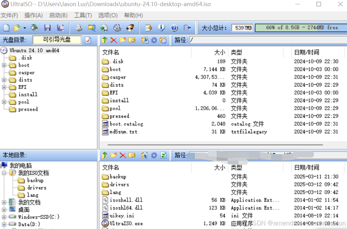Viewport: 347px width, 229px height.
Task: Create a new ISO with the New icon
Action: (6, 28)
